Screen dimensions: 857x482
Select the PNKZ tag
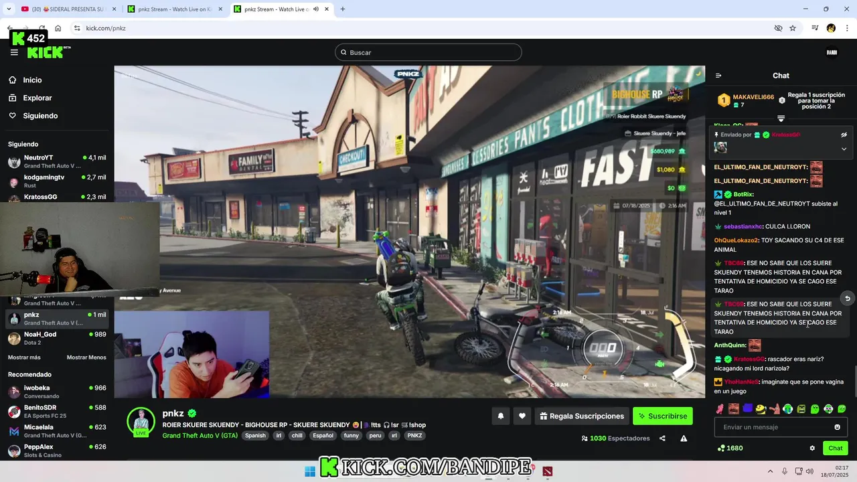[414, 436]
